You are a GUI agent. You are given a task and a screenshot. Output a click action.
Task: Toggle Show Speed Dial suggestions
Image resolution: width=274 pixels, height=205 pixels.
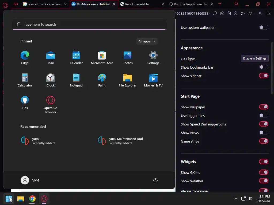(264, 124)
